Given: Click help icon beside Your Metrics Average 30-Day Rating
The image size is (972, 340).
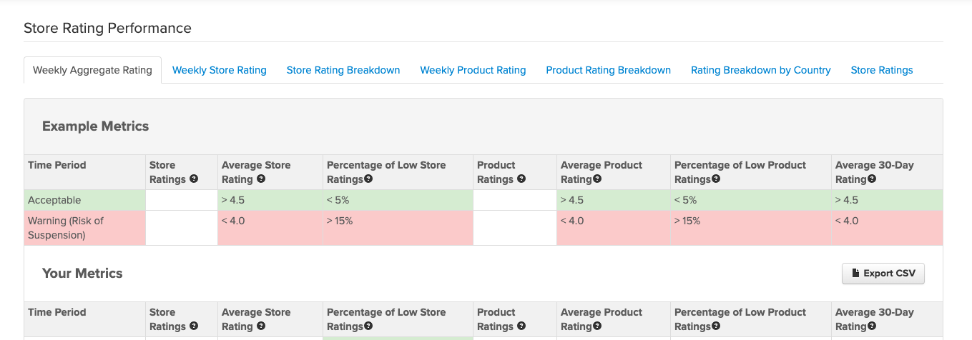Looking at the screenshot, I should pyautogui.click(x=872, y=327).
